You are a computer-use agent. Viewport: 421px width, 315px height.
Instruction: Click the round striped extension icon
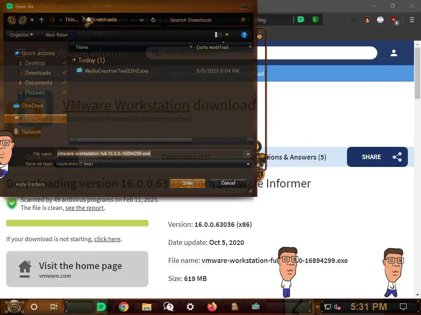point(380,20)
